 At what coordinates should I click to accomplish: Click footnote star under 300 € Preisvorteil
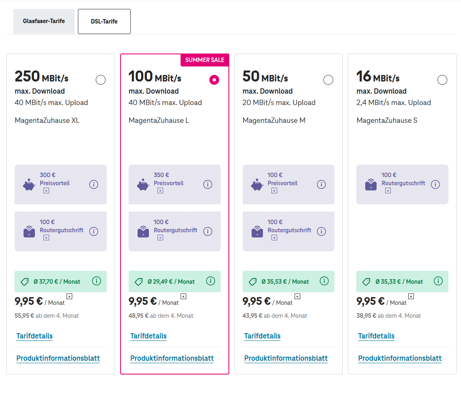point(46,191)
